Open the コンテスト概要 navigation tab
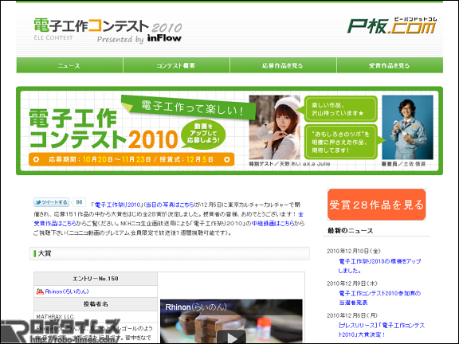The image size is (459, 344). (x=176, y=65)
